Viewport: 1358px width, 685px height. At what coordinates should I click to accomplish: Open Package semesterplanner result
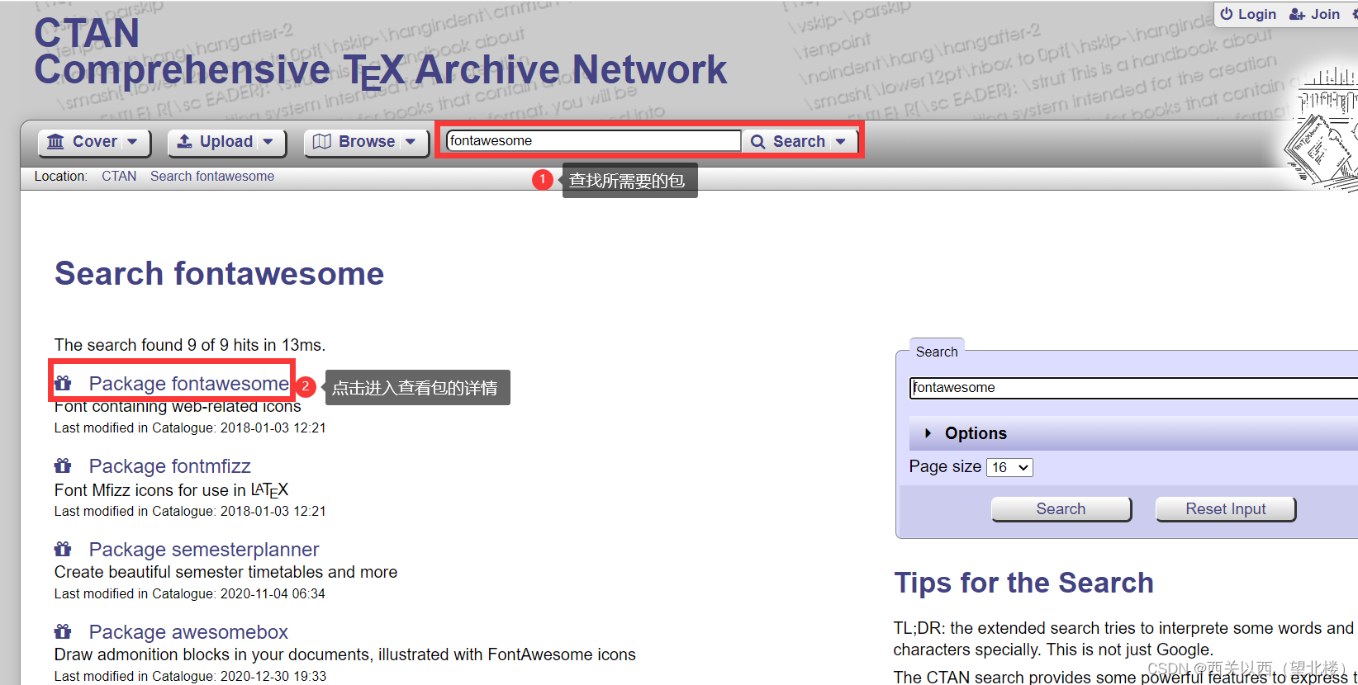204,550
